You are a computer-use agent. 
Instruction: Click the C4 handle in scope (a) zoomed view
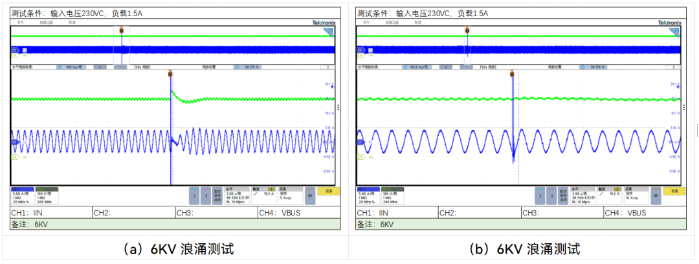click(14, 157)
